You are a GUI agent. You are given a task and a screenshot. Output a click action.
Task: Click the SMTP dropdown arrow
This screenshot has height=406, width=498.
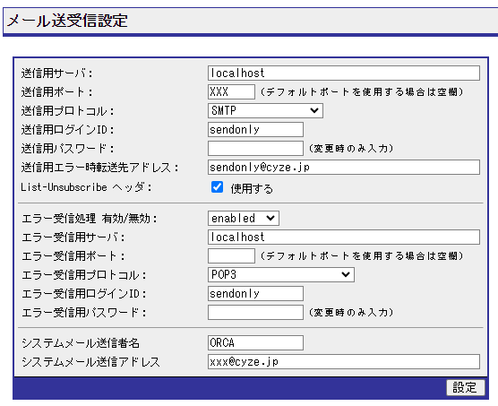(314, 110)
